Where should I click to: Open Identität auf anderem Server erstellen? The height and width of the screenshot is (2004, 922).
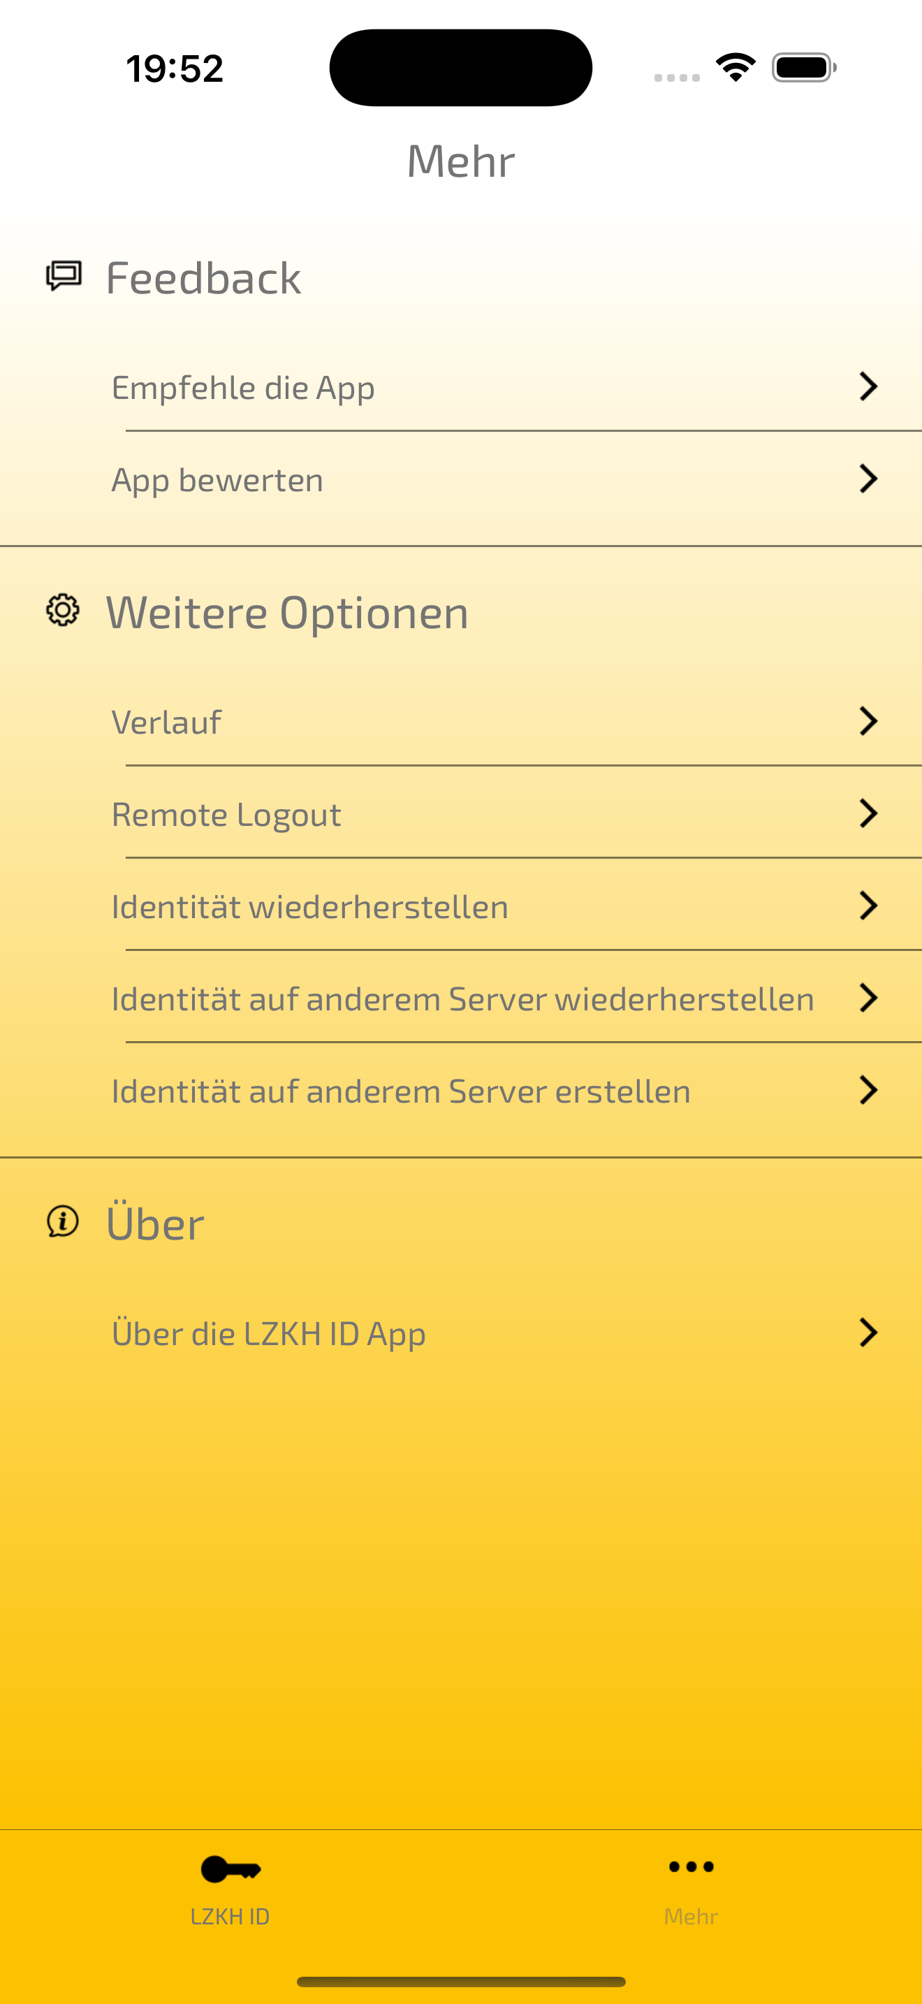tap(461, 1090)
